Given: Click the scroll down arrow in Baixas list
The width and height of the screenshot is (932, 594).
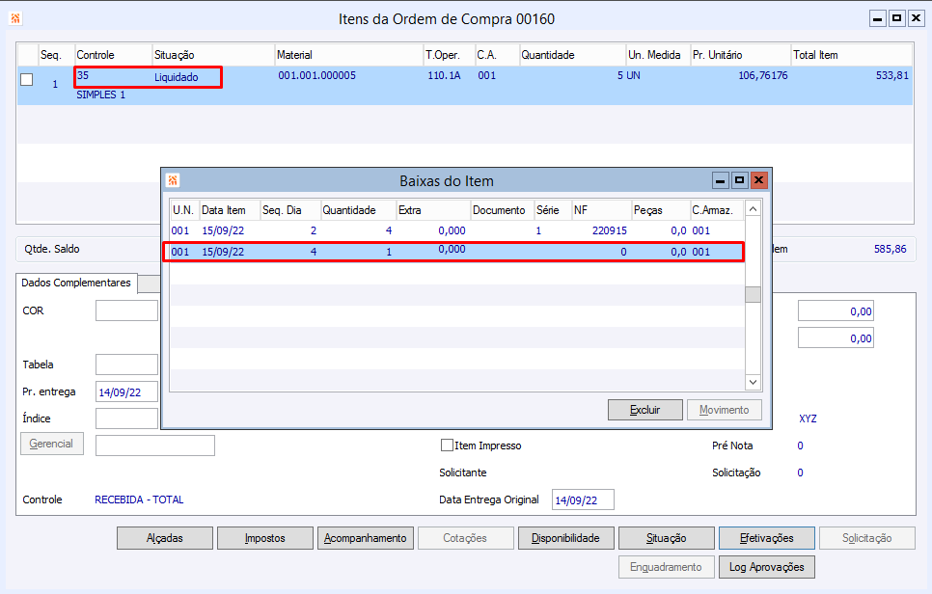Looking at the screenshot, I should point(754,382).
